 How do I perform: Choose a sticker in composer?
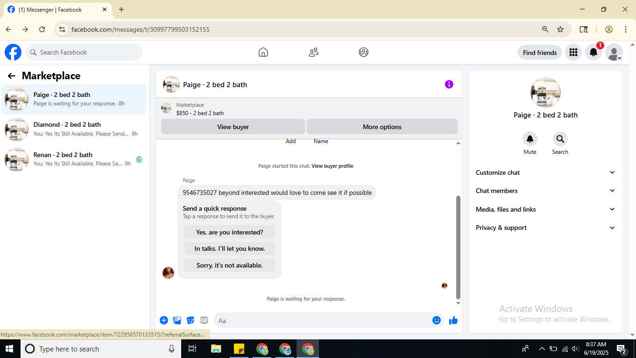[191, 320]
